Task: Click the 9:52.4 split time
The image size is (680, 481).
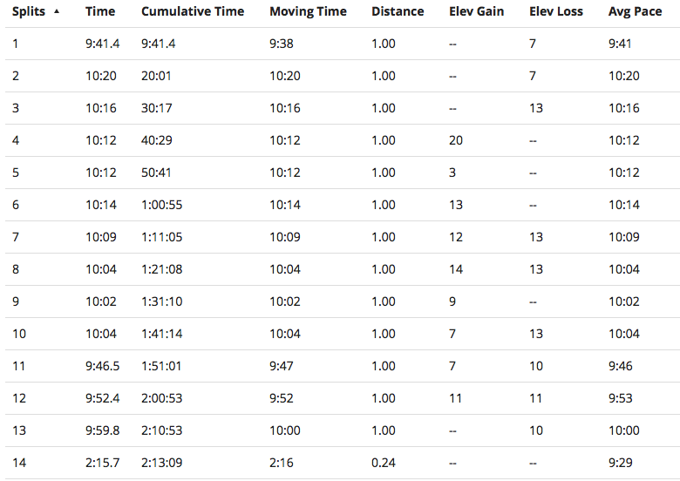Action: point(103,398)
